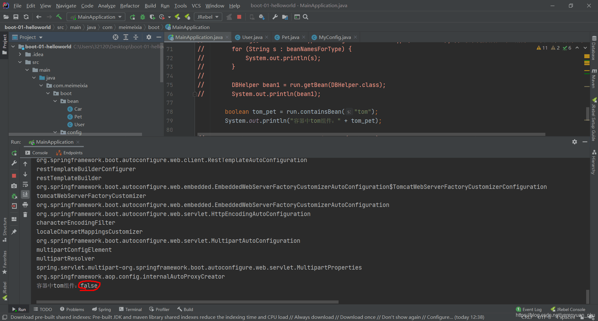This screenshot has width=598, height=321.
Task: Collapse the boot-01-helloworld root node
Action: [13, 46]
